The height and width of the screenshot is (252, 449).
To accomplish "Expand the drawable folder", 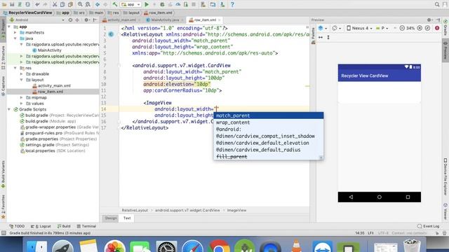I will click(21, 74).
